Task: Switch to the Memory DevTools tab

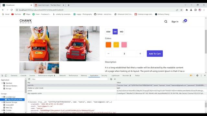Action: coord(84,75)
